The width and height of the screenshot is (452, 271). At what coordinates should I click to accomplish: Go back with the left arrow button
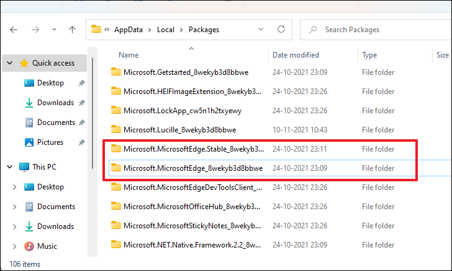14,30
